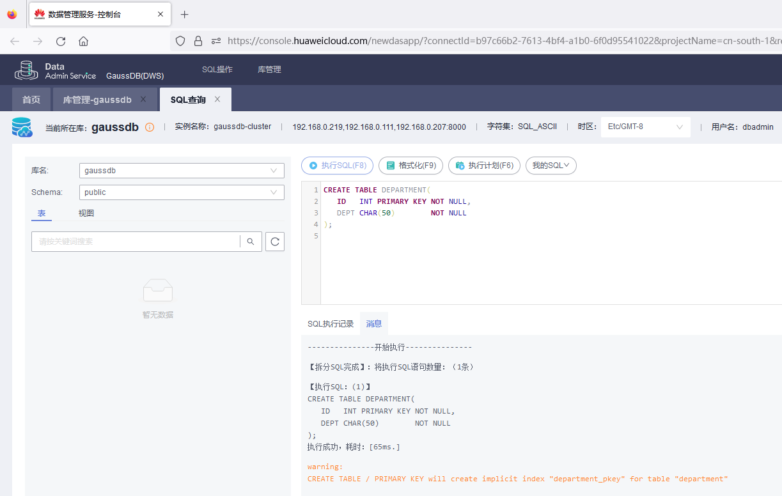Image resolution: width=782 pixels, height=496 pixels.
Task: Click the 192.168.0.219 address text
Action: [x=379, y=127]
